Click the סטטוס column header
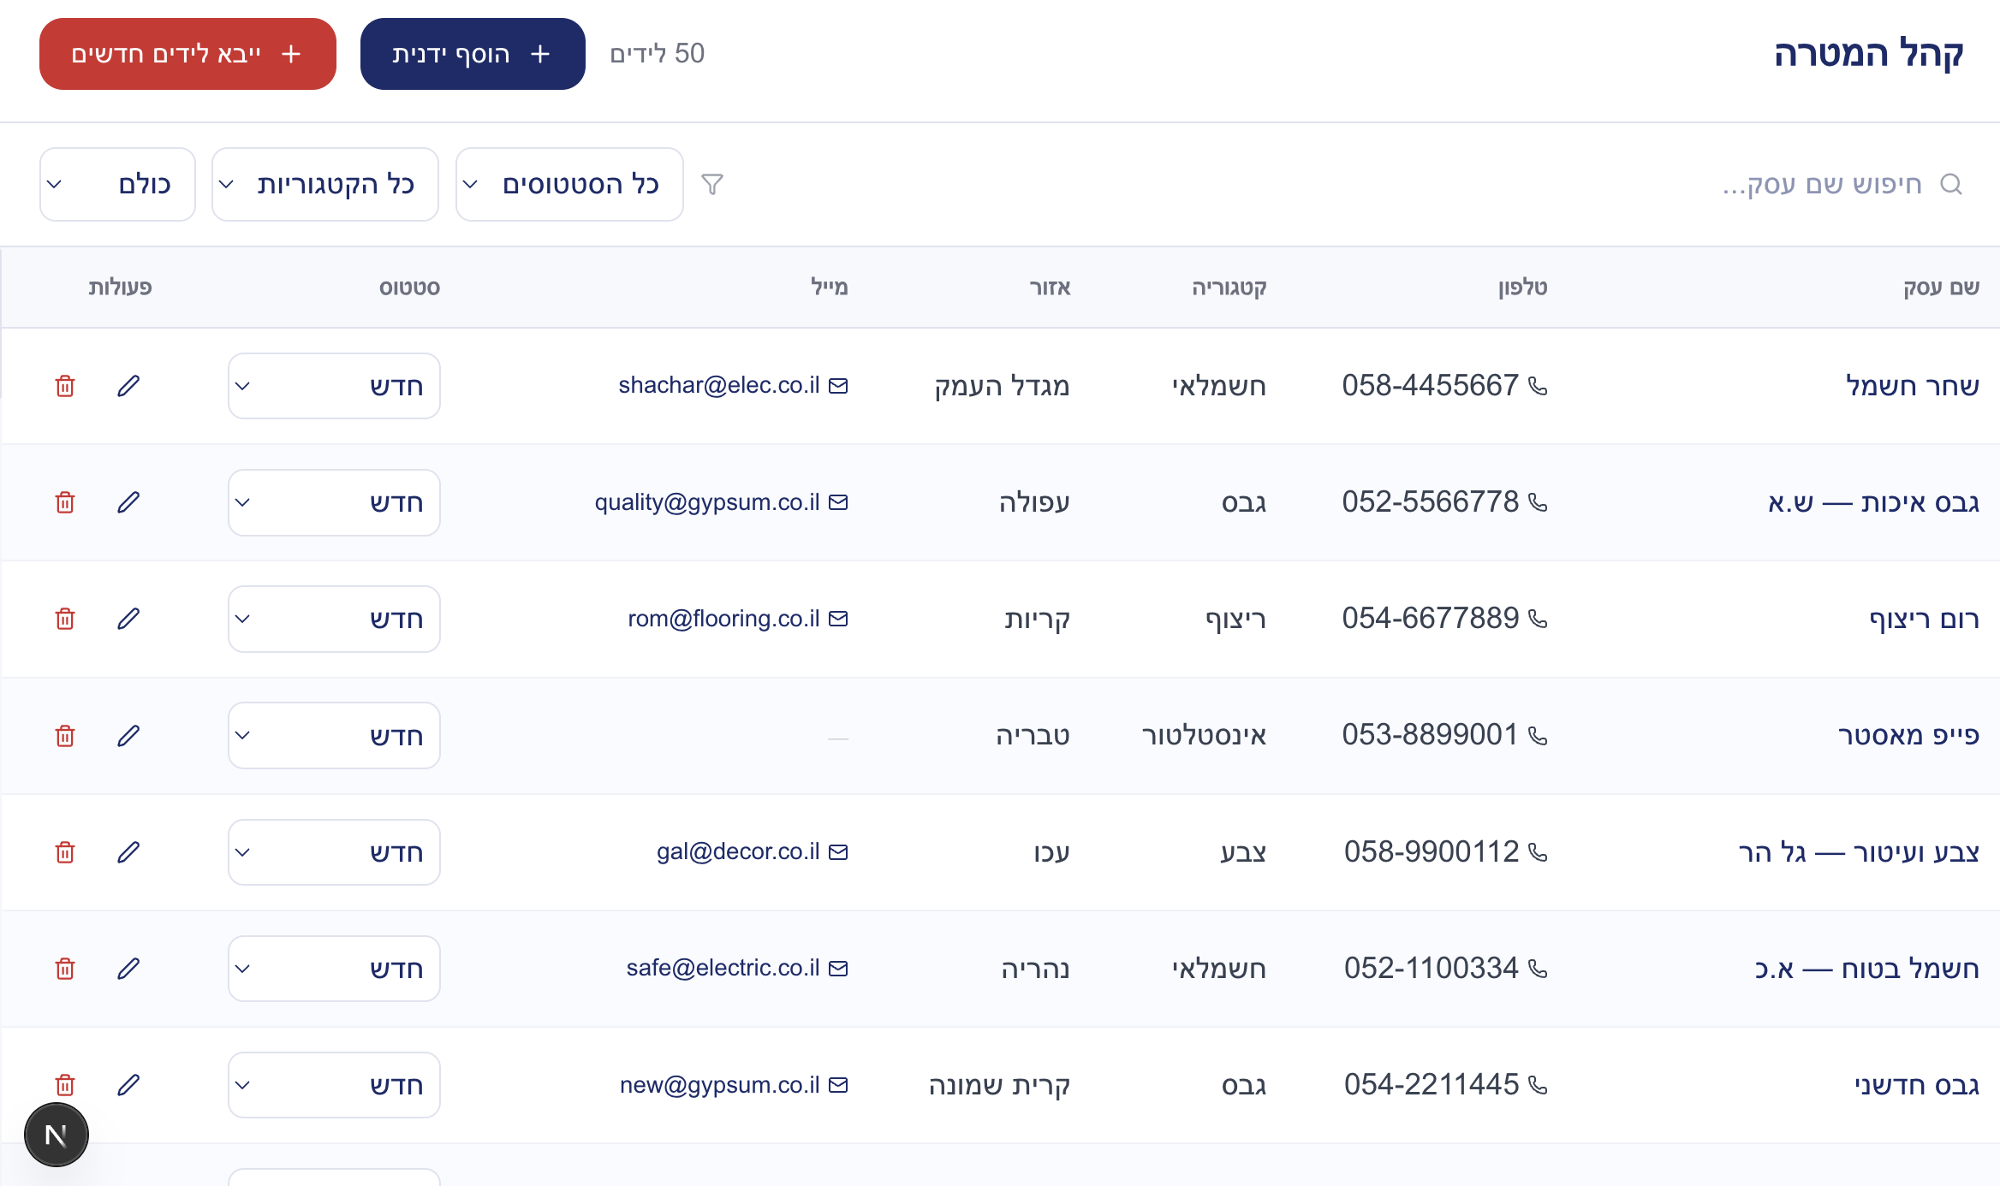The width and height of the screenshot is (2000, 1186). pos(409,288)
